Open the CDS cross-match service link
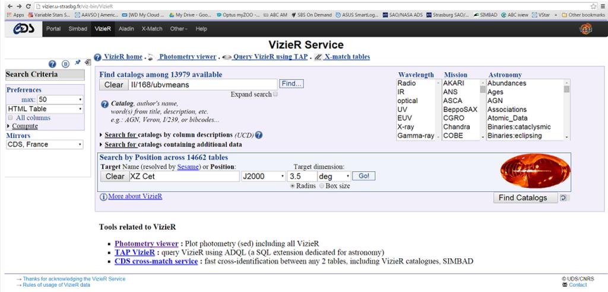The height and width of the screenshot is (292, 608). coord(156,261)
